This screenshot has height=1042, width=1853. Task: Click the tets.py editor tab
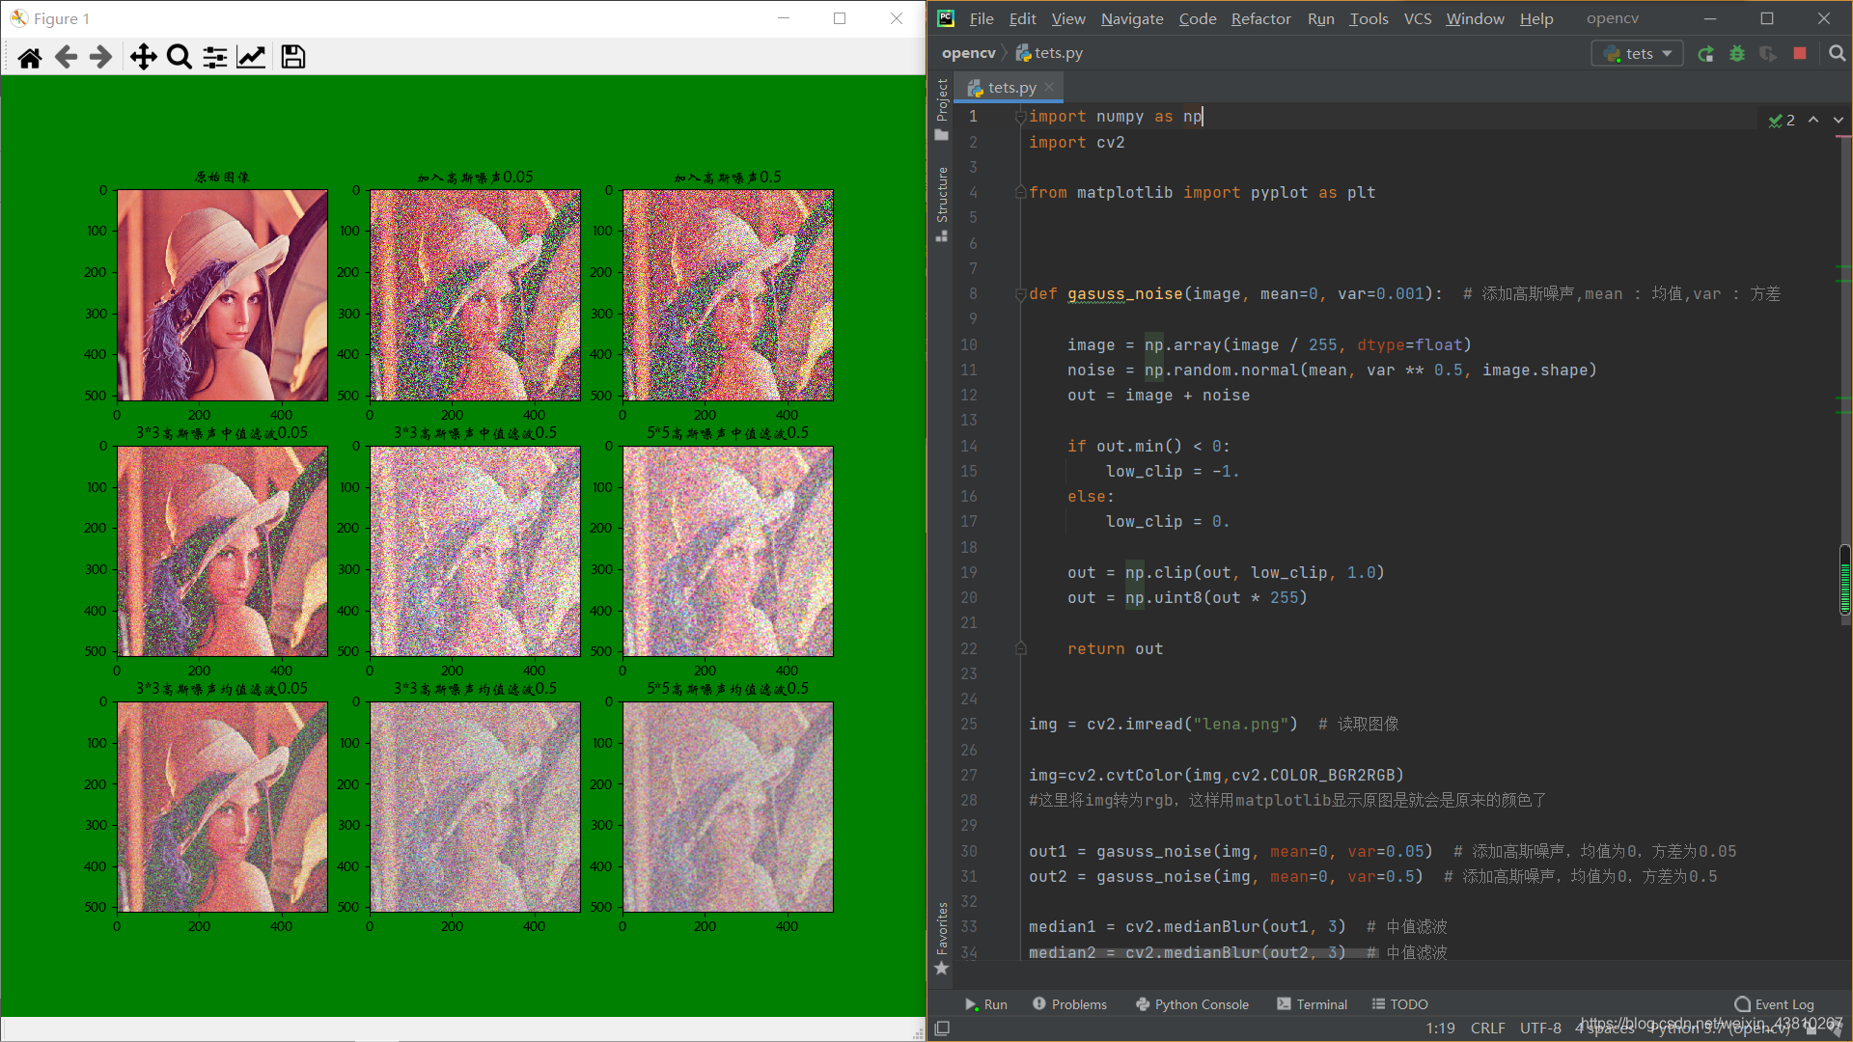click(x=1009, y=87)
